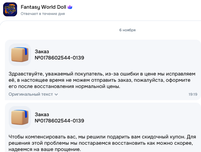Click the message starting "Чтобы компенсировать вас"
201x152 pixels.
pos(102,143)
